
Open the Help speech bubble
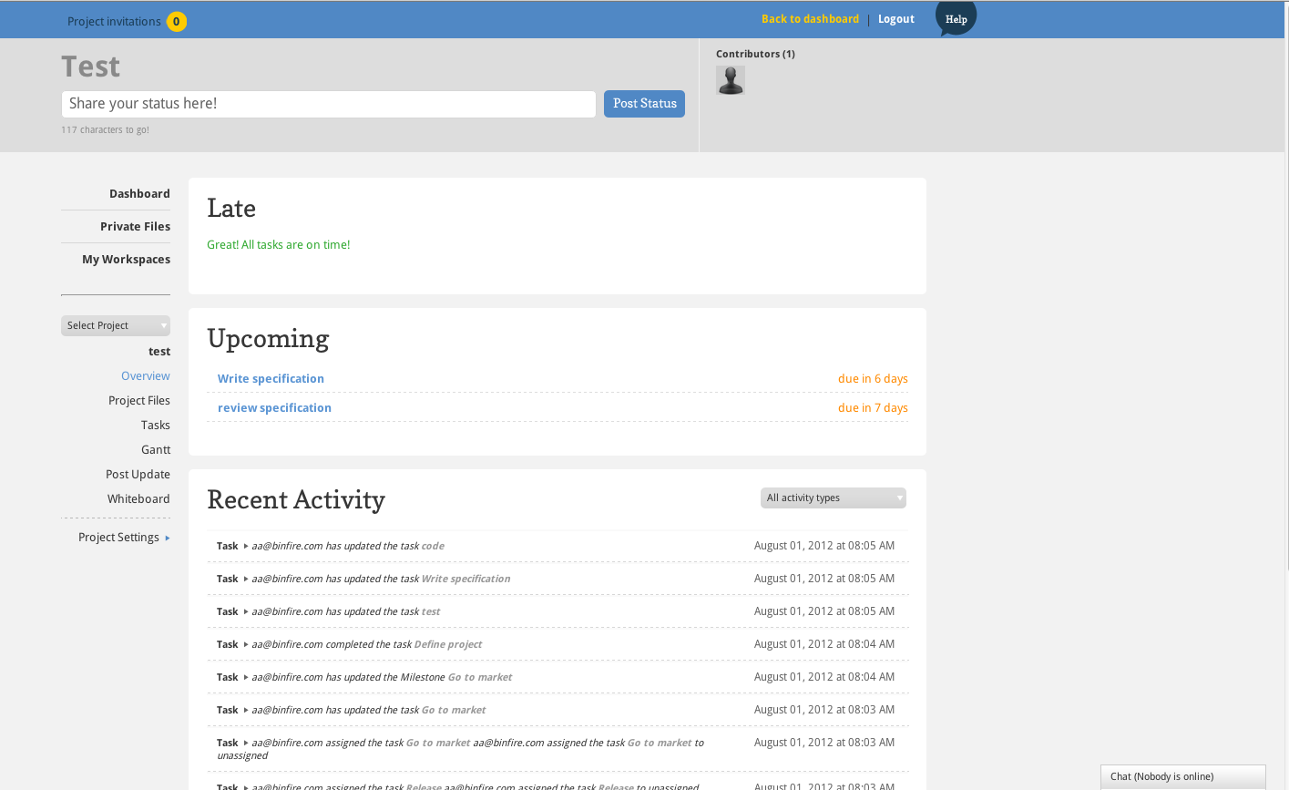(956, 18)
